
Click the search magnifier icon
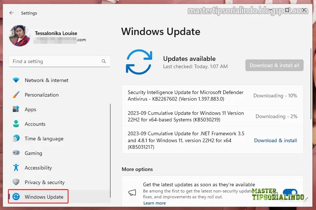[104, 61]
